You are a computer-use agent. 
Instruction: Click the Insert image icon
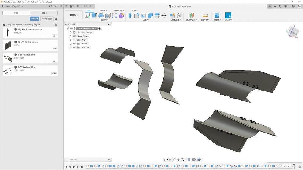point(217,15)
